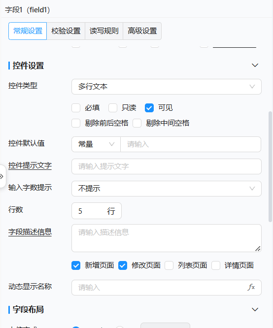273x328 pixels.
Task: Click the 行数 input field showing 5
Action: pos(97,211)
